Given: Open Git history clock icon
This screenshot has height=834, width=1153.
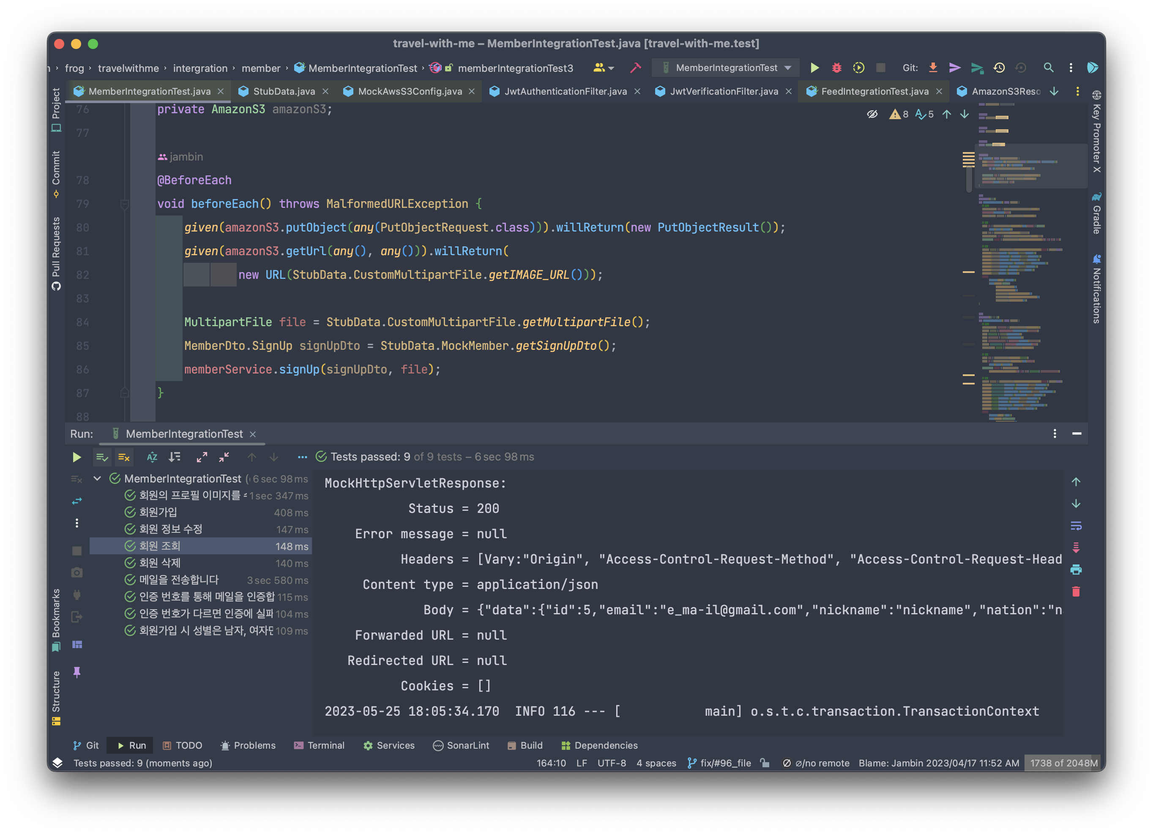Looking at the screenshot, I should pyautogui.click(x=999, y=68).
